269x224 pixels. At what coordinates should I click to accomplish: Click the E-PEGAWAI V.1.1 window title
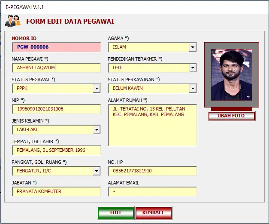24,7
